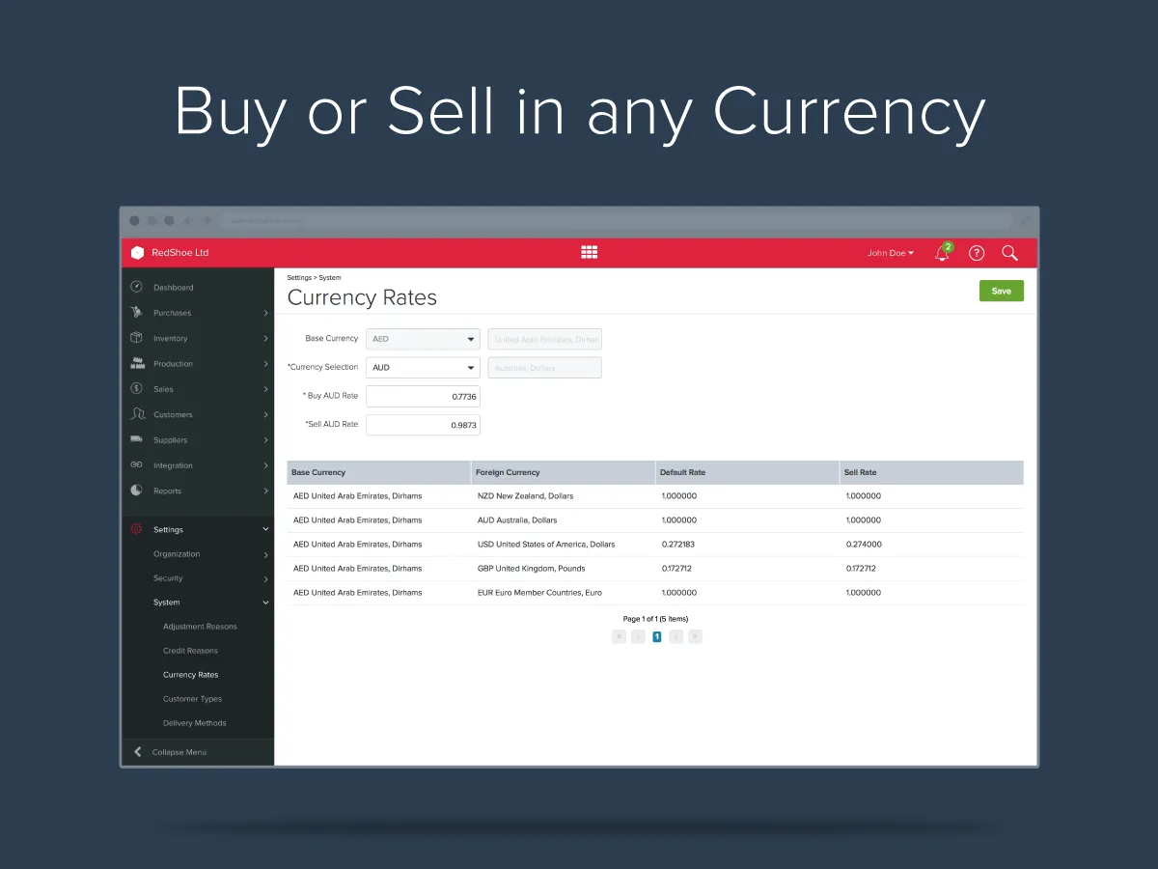Sort by Base Currency column header
Image resolution: width=1158 pixels, height=869 pixels.
pyautogui.click(x=379, y=472)
